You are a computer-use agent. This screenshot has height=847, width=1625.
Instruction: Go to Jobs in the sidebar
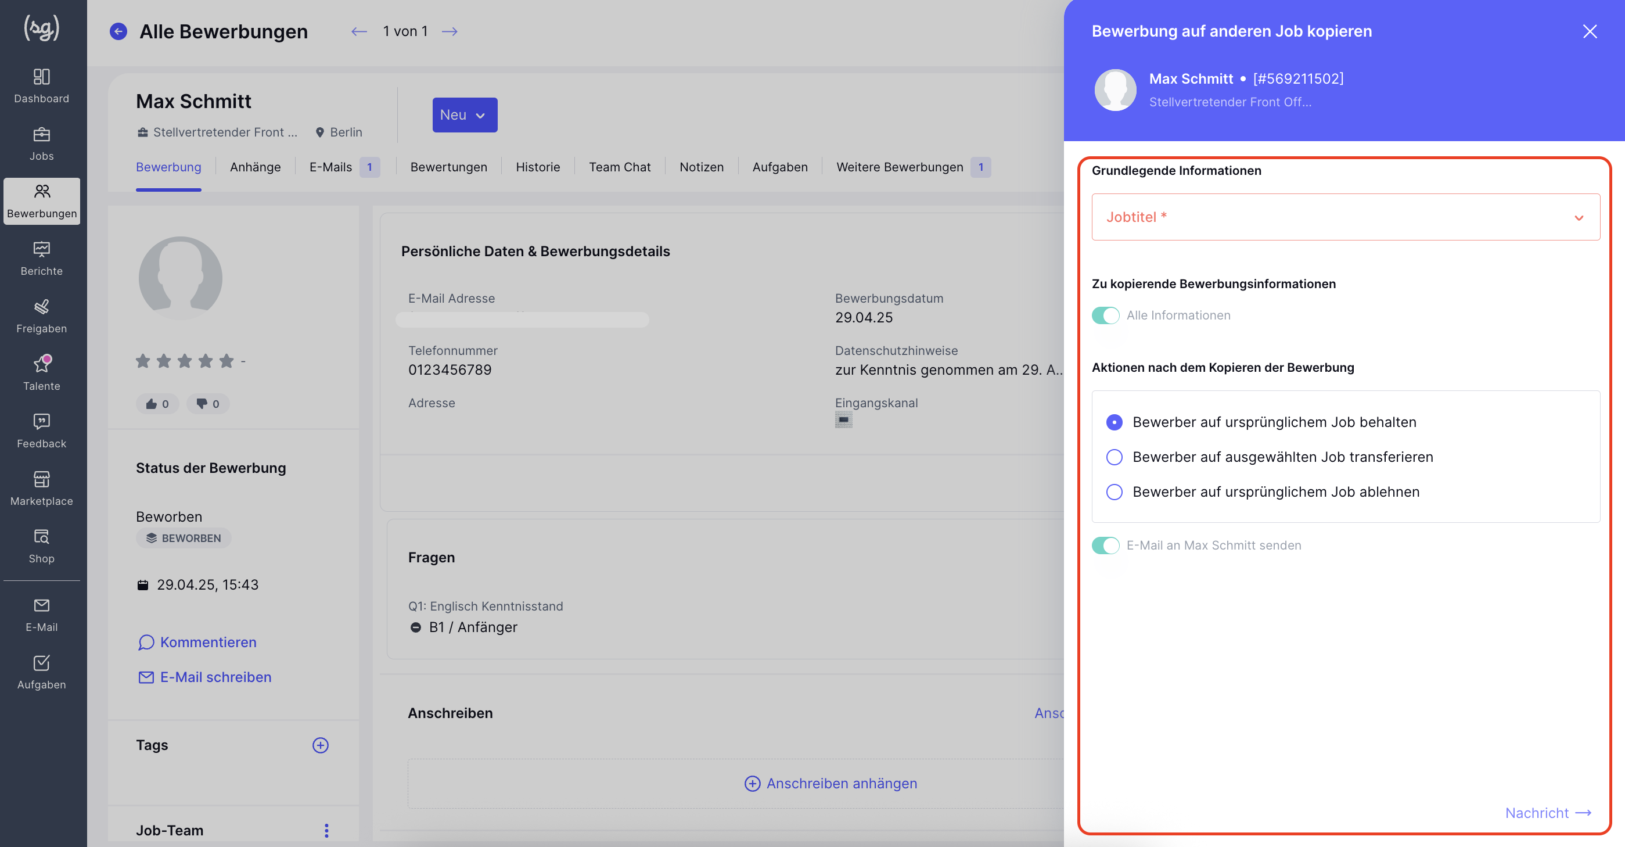(x=42, y=144)
